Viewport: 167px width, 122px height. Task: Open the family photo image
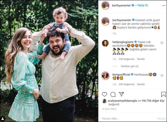(x=49, y=61)
